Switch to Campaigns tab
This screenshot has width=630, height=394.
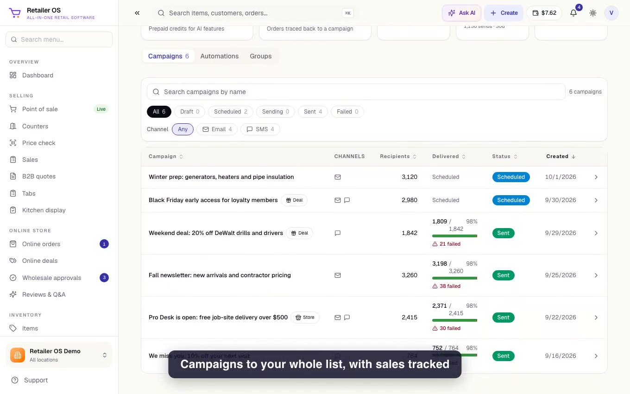coord(169,56)
